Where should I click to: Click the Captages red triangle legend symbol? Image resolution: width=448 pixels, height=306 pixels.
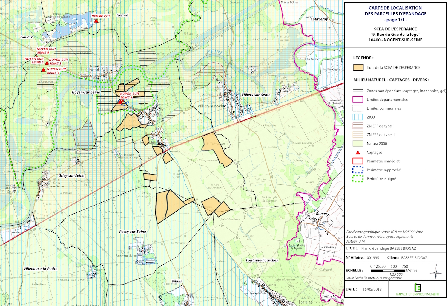click(358, 152)
